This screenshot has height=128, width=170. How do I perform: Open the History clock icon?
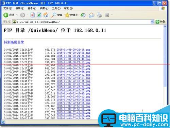pos(83,15)
